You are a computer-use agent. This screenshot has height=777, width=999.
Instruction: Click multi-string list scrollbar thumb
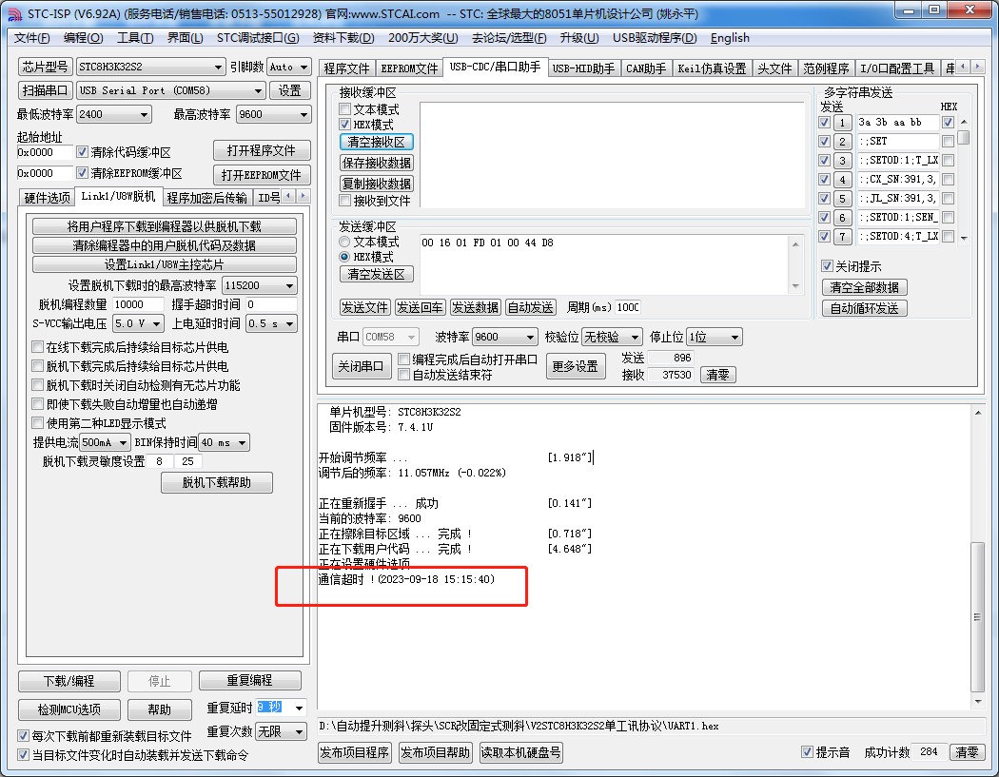(963, 138)
